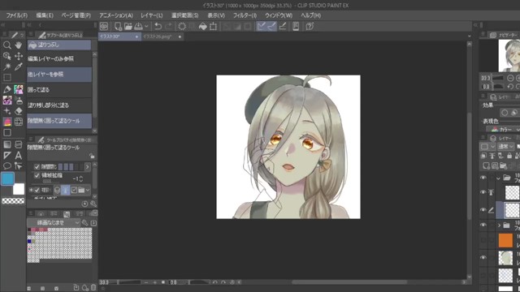The height and width of the screenshot is (292, 520).
Task: Toggle the close gap checkbox
Action: [37, 167]
